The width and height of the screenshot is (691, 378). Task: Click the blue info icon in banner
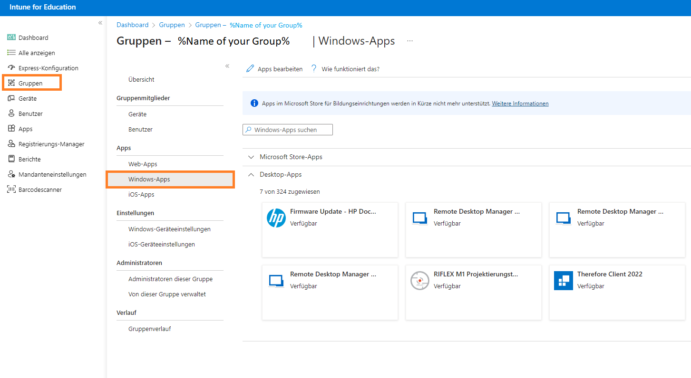tap(254, 103)
